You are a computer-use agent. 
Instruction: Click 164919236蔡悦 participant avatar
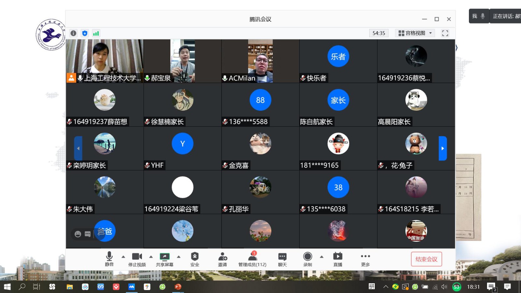[x=416, y=56]
